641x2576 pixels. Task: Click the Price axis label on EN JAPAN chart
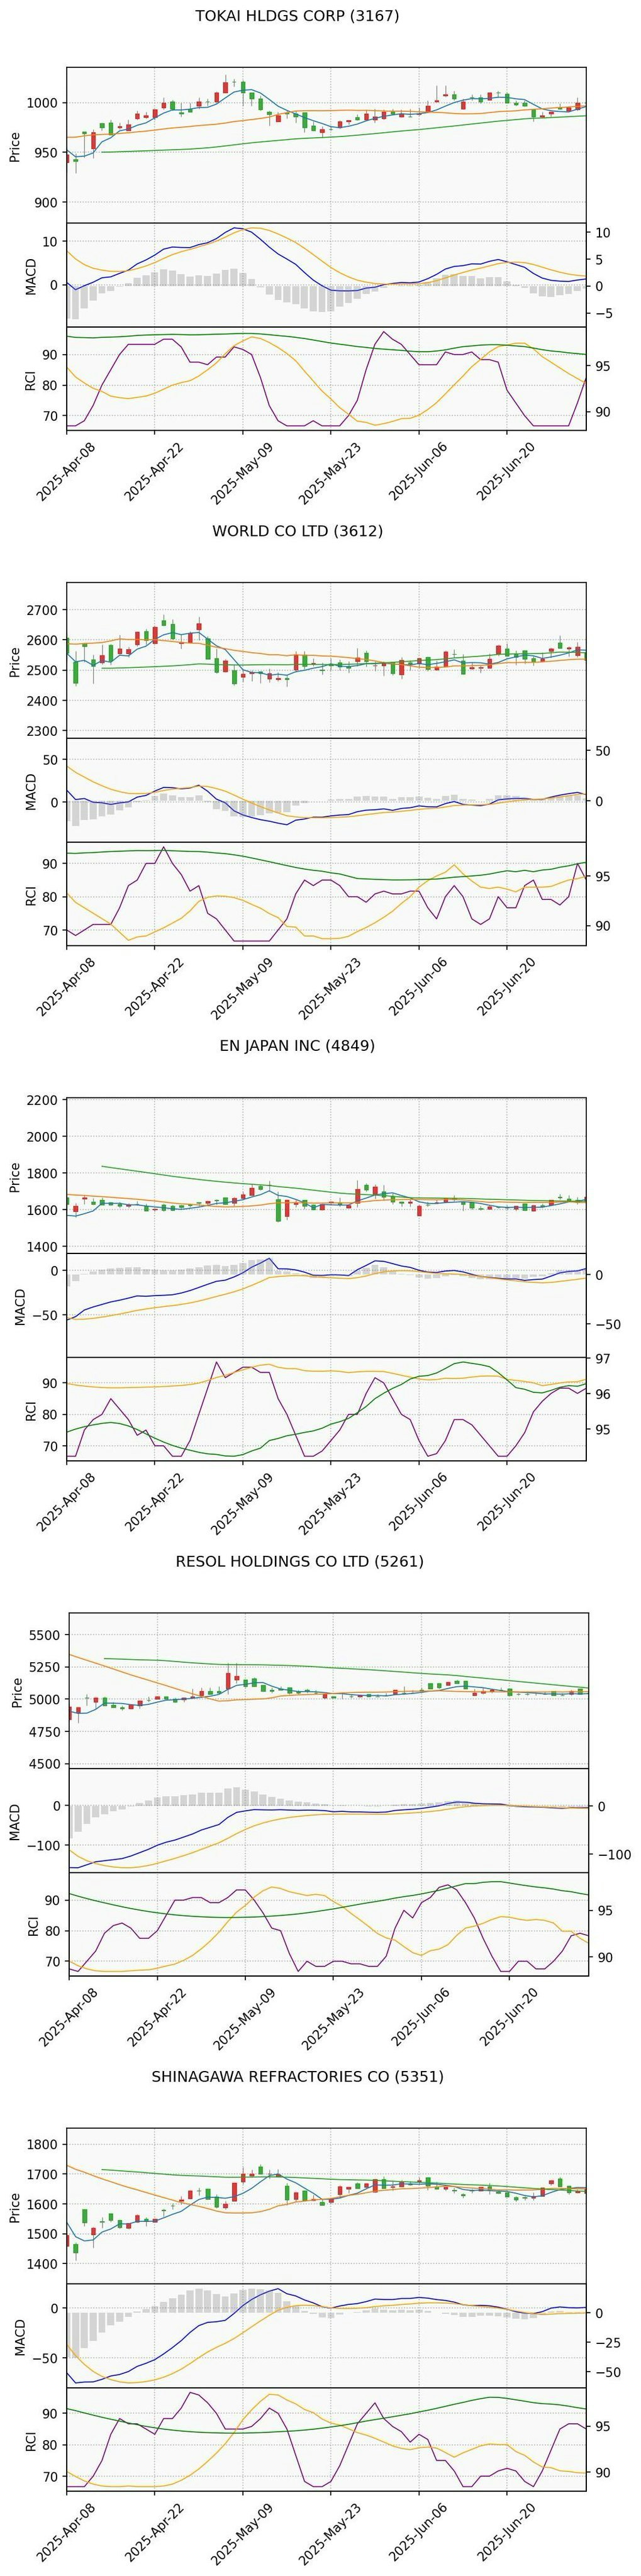pyautogui.click(x=14, y=1177)
